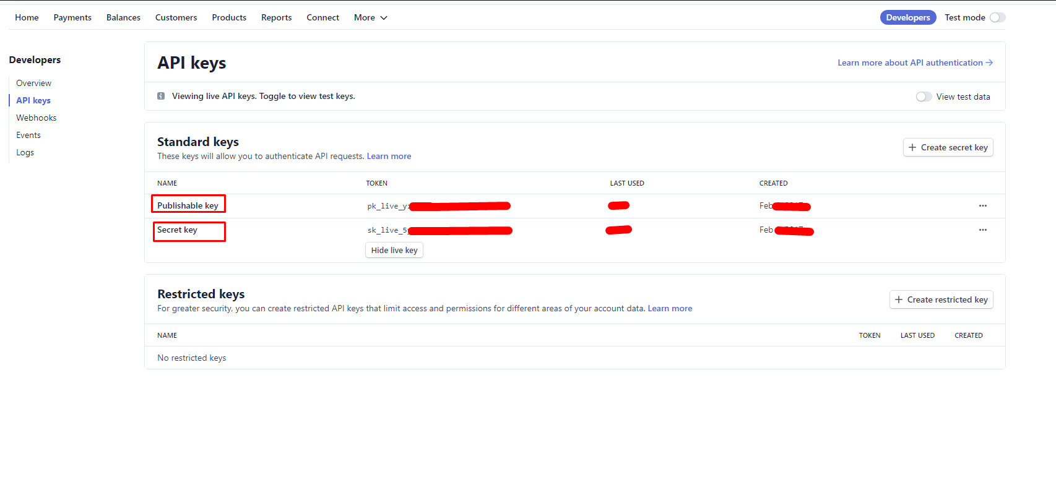Click the NAME header in Restricted keys table

click(167, 335)
